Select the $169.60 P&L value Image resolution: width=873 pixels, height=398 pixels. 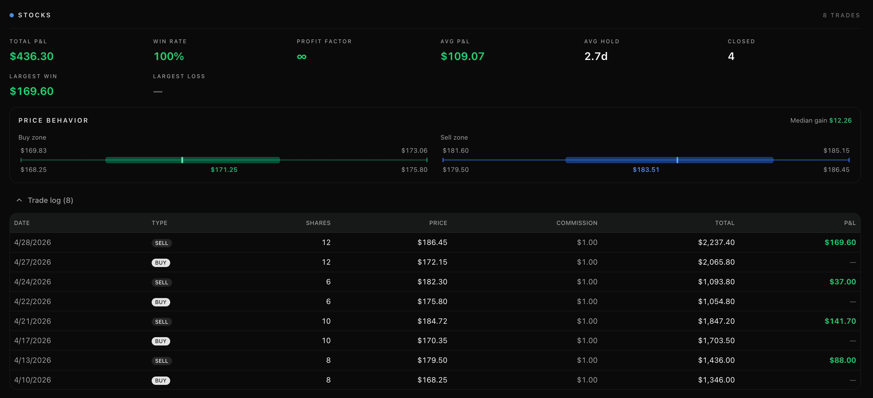(x=840, y=242)
